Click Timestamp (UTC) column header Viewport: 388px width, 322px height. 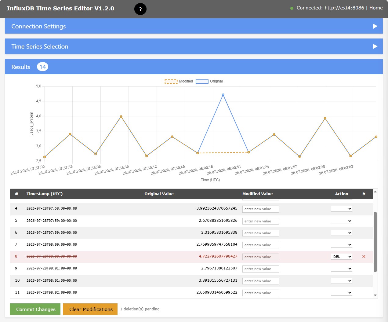click(45, 194)
